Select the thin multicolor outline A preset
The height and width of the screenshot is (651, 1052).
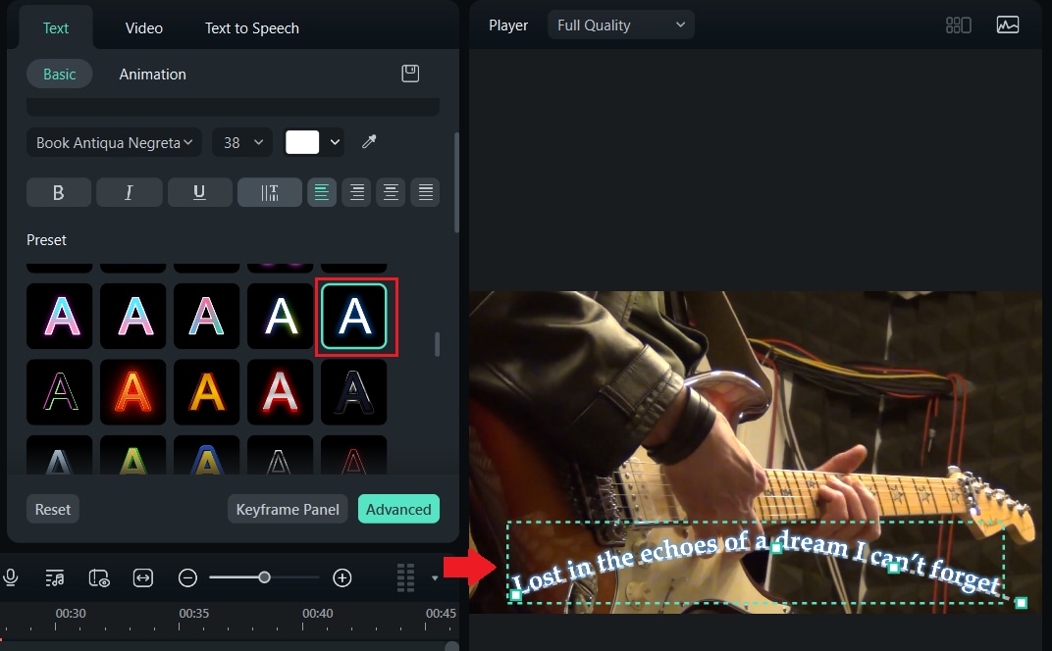60,392
